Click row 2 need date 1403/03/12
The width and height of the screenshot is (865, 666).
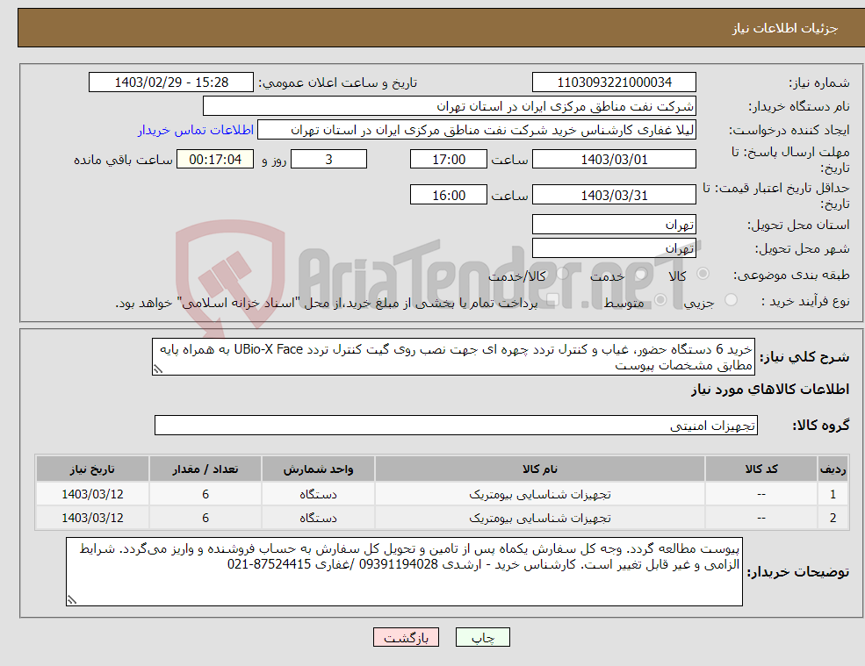tap(93, 518)
